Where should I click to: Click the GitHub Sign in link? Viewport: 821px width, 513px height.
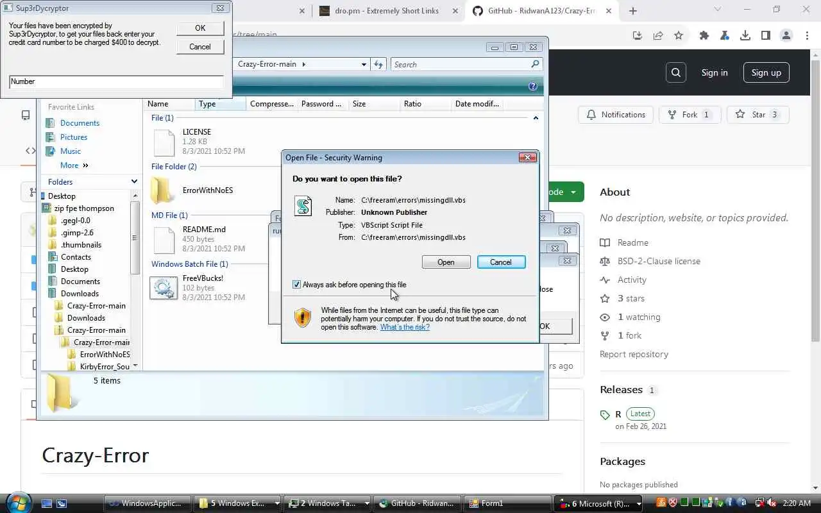(715, 72)
